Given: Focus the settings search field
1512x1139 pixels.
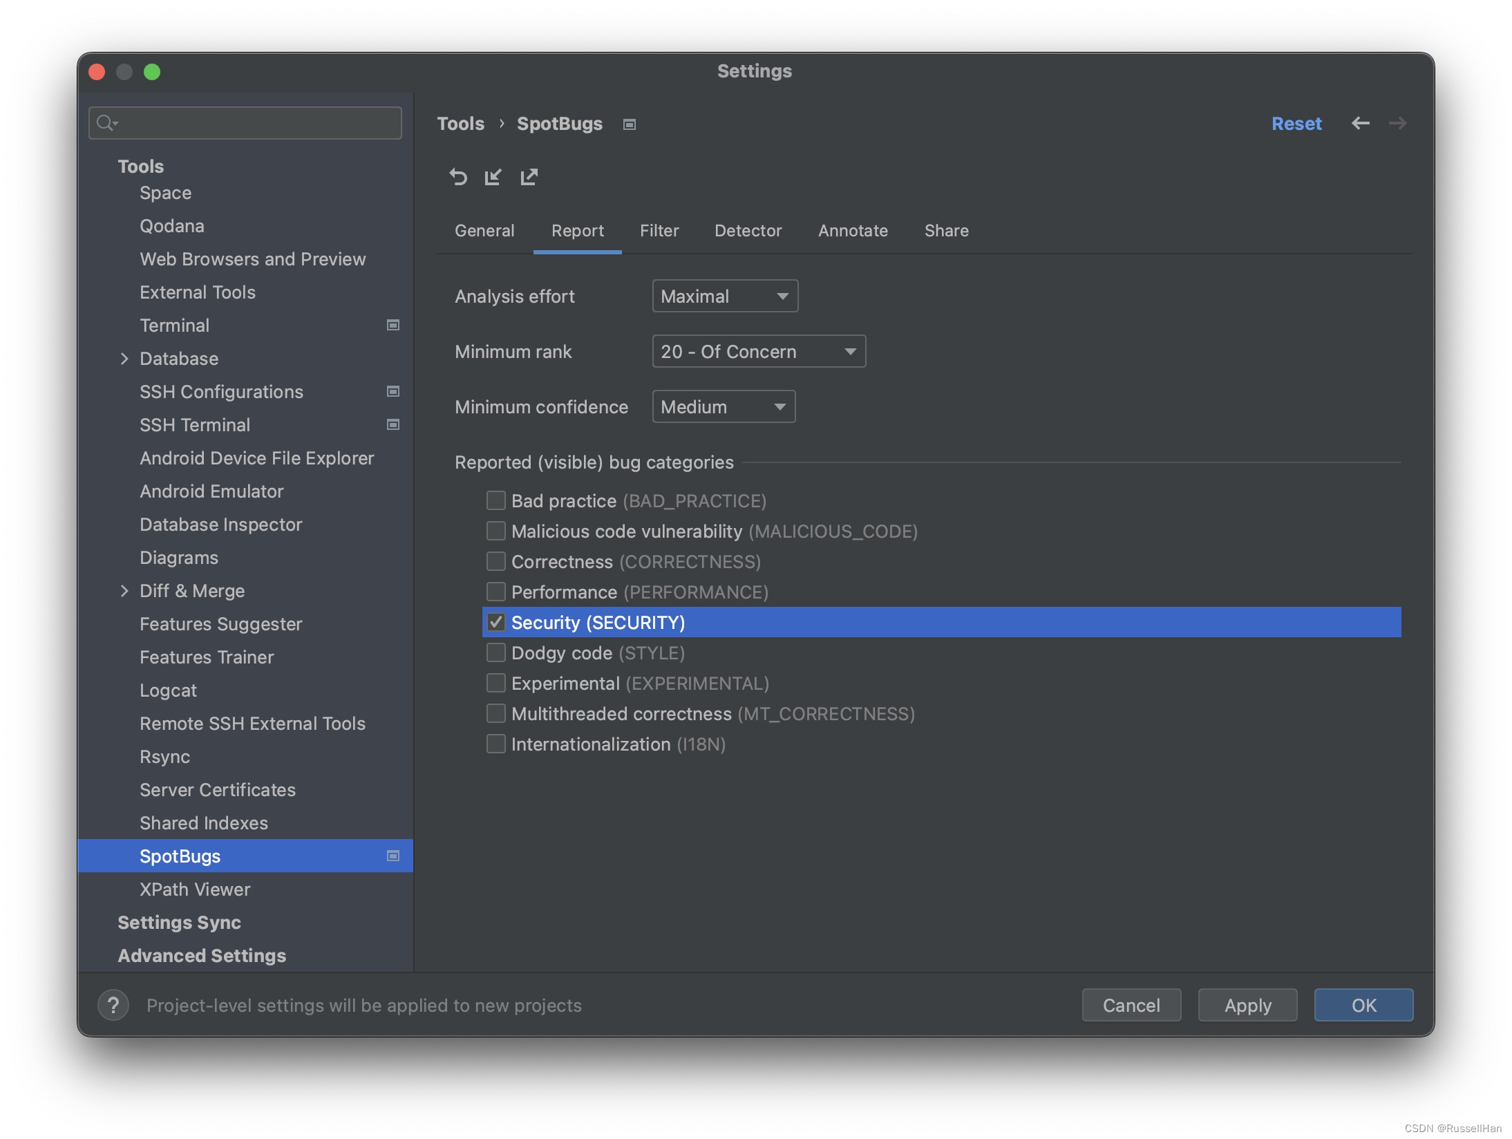Looking at the screenshot, I should (x=245, y=123).
